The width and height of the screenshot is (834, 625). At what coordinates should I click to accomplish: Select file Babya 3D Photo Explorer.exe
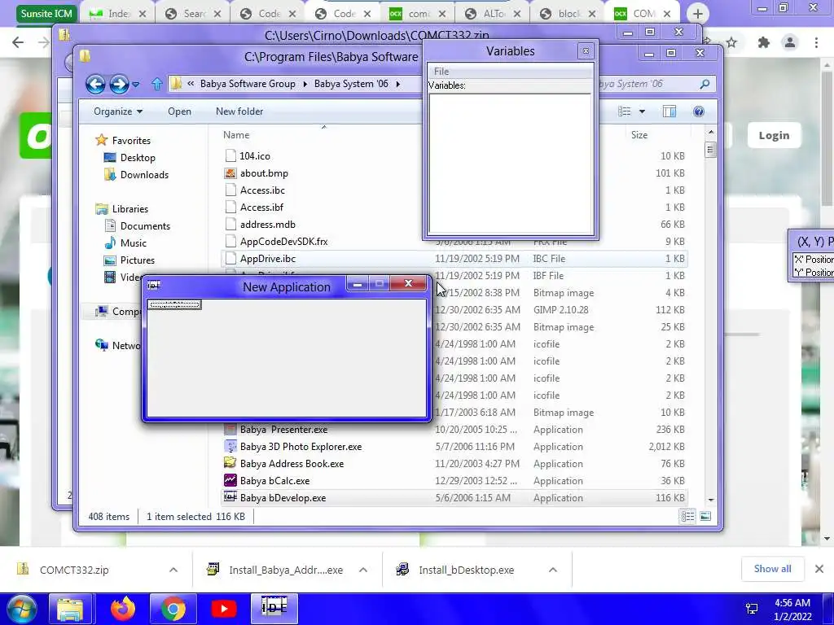pos(301,447)
